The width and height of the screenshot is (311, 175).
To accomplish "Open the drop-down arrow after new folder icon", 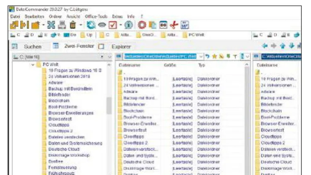I will (44, 25).
